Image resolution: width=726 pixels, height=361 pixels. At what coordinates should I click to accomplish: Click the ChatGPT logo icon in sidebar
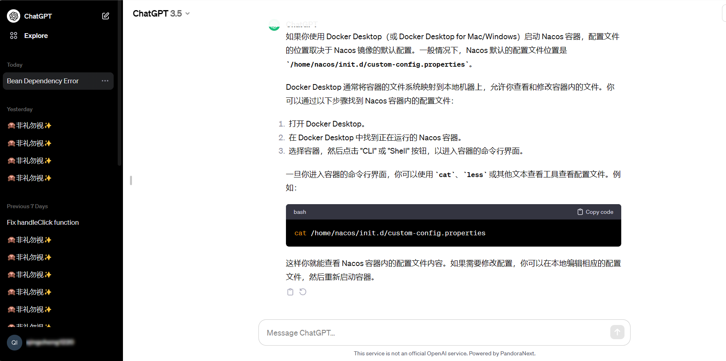(x=14, y=16)
